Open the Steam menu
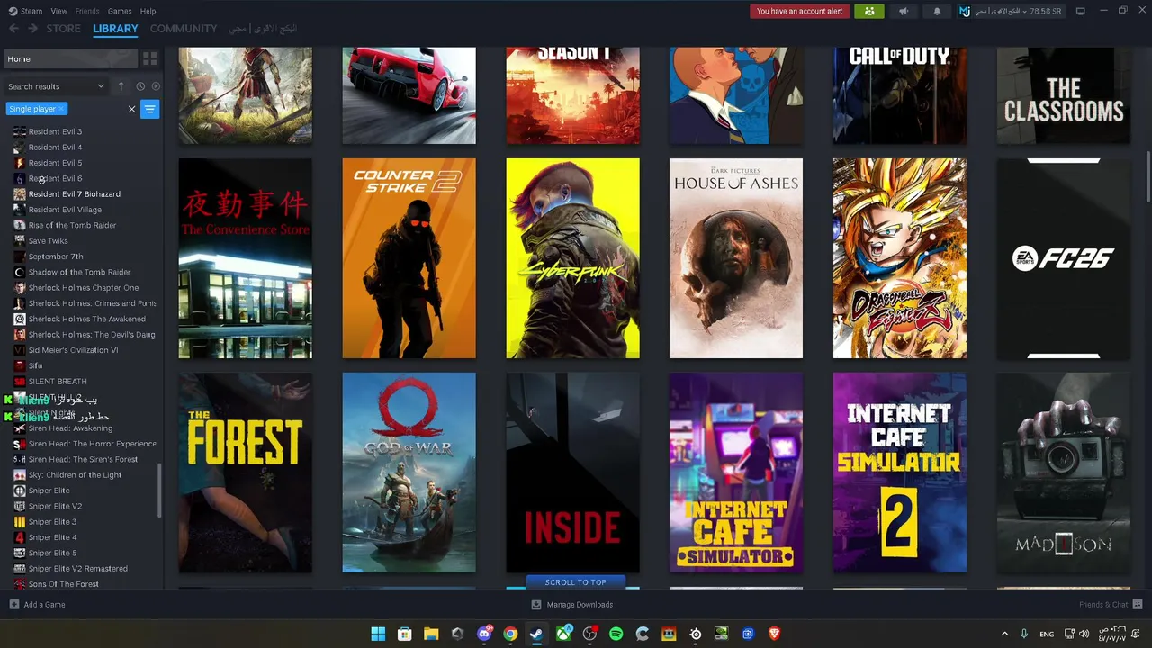 (25, 11)
